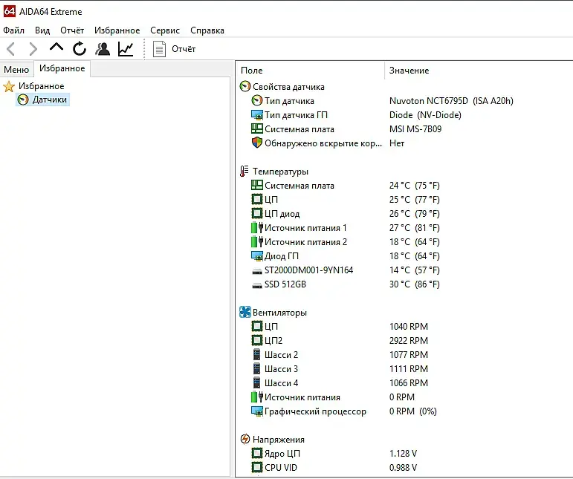Viewport: 573px width, 479px height.
Task: Click drive icon for ST2000DM001-9YN164
Action: coord(257,271)
